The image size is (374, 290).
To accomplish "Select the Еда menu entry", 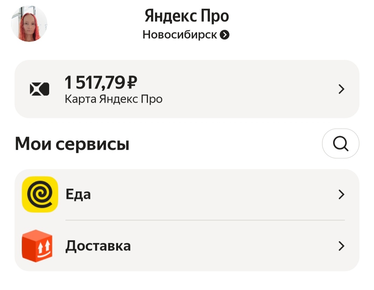I will (78, 194).
